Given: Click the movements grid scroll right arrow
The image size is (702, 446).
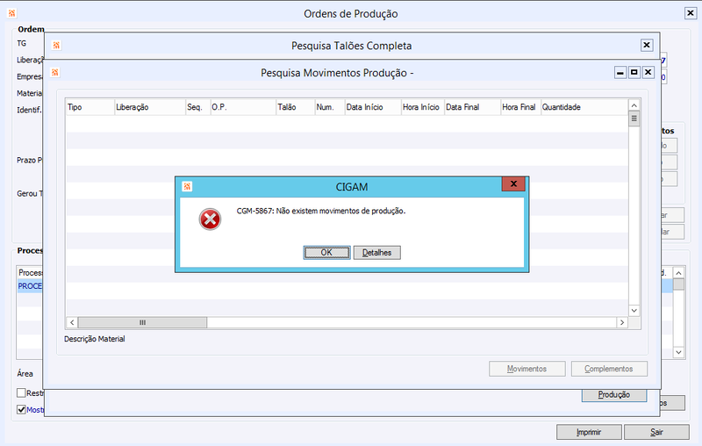Looking at the screenshot, I should click(x=622, y=322).
